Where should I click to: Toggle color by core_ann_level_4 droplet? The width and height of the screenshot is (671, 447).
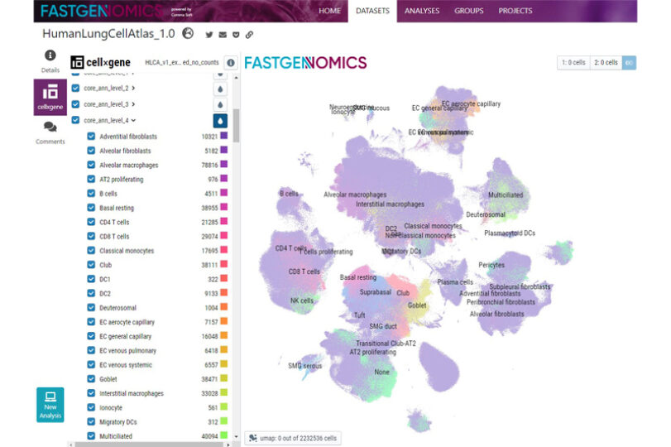(220, 121)
